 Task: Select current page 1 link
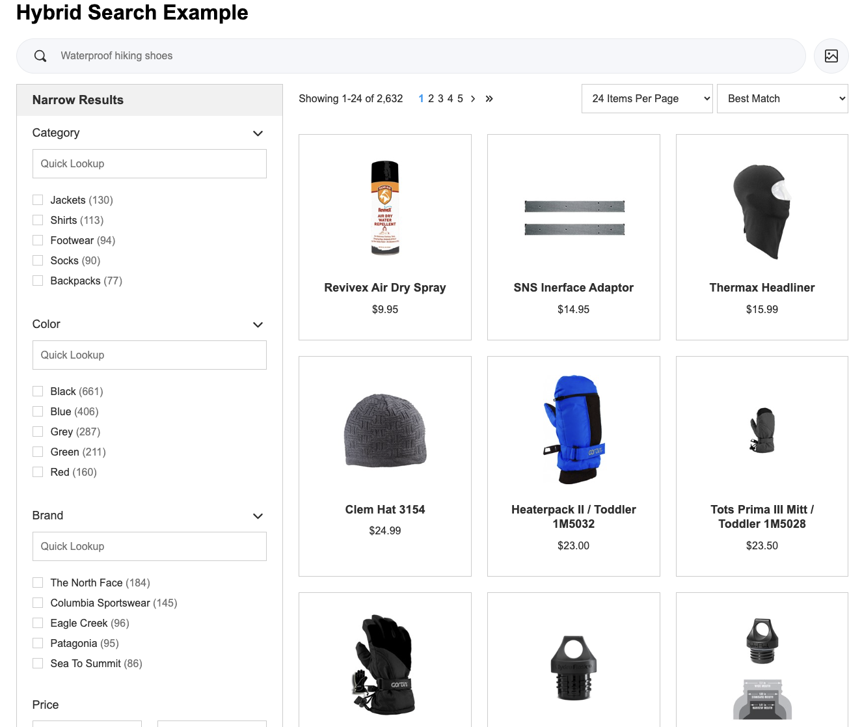point(422,99)
